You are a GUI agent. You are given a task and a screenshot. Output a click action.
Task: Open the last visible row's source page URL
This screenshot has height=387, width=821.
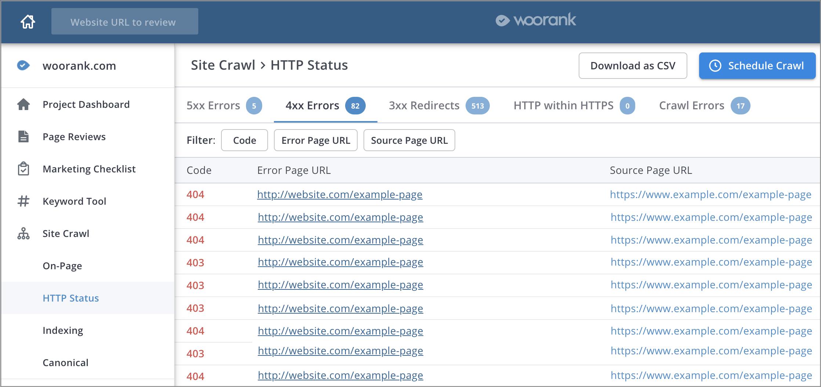711,376
